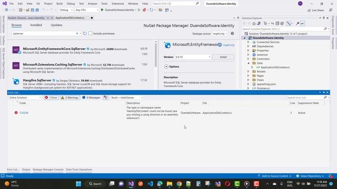Screen dimensions: 337x189
Task: Click the user account avatar
Action: [300, 4]
